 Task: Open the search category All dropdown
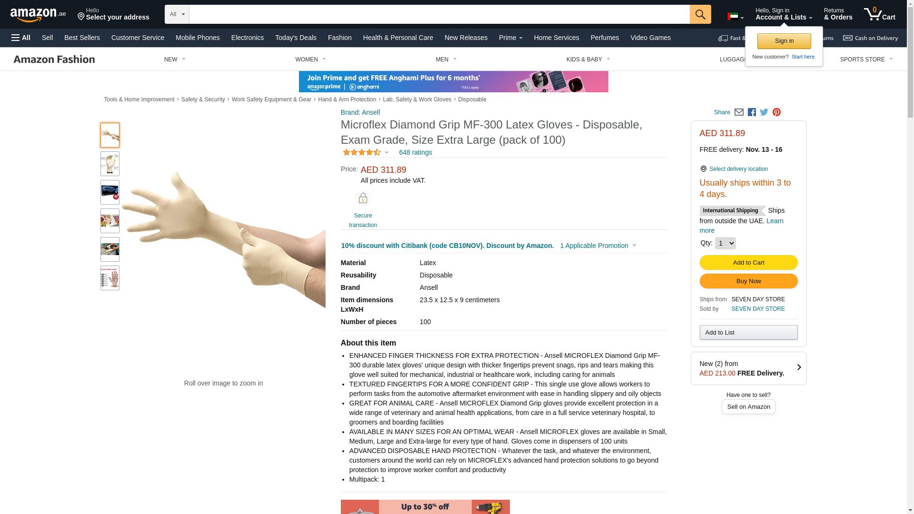(x=177, y=14)
